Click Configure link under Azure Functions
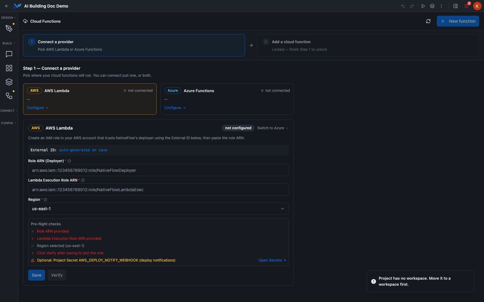This screenshot has width=484, height=302. click(x=175, y=108)
